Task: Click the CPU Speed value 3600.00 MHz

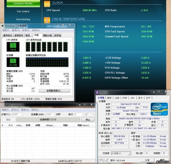Action: pos(90,10)
